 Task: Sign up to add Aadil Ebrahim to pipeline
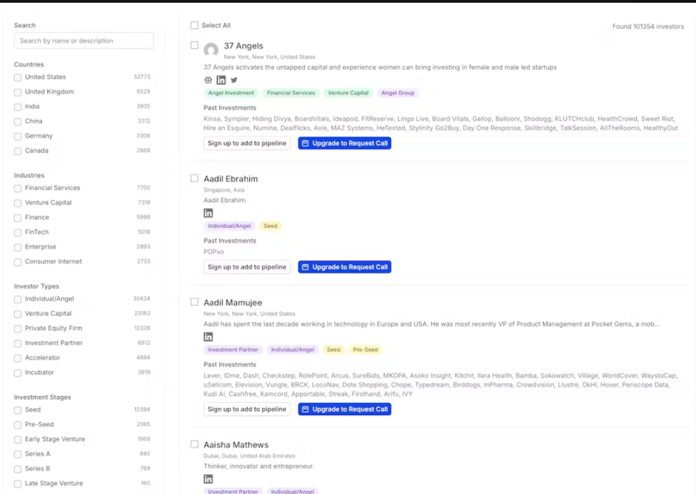(247, 267)
